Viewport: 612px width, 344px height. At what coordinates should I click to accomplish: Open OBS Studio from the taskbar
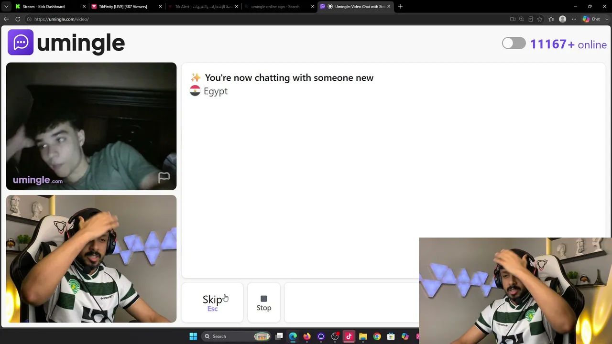[x=335, y=336]
